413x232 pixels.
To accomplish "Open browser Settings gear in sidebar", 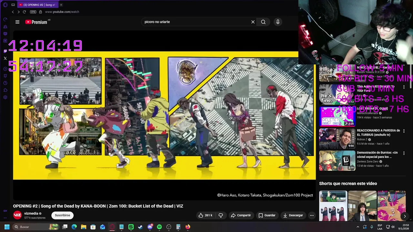I will tap(5, 97).
